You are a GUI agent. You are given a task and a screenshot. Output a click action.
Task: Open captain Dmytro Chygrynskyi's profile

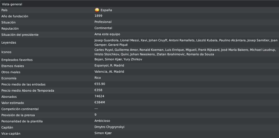point(109,127)
